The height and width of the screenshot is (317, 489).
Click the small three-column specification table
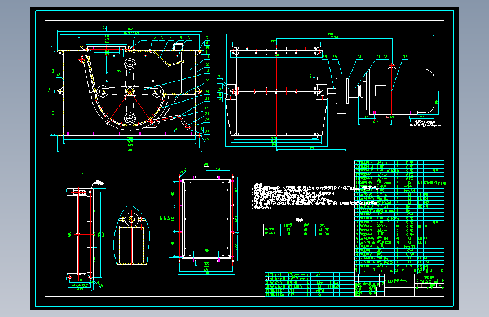[298, 230]
